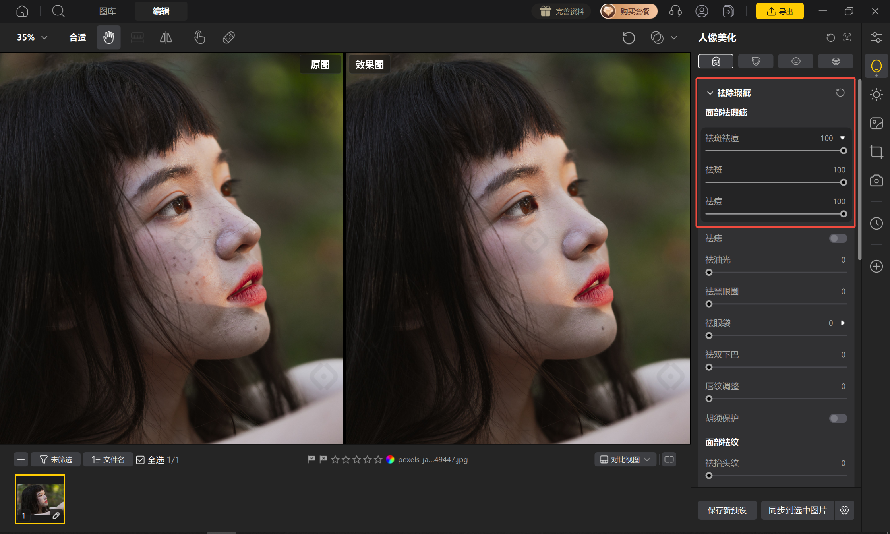Click the undo rotate arrow in toolbar
The height and width of the screenshot is (534, 890).
coord(629,38)
